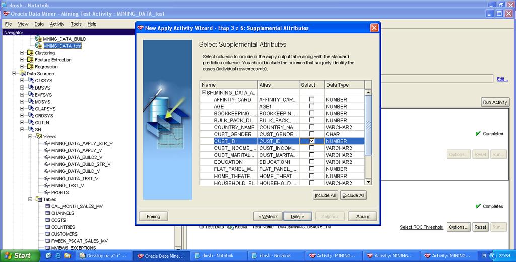
Task: Collapse the Views tree node
Action: point(30,136)
